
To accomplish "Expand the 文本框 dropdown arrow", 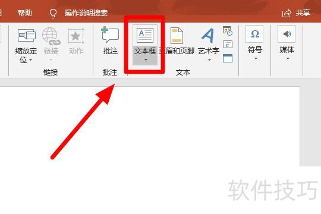I will [x=146, y=60].
